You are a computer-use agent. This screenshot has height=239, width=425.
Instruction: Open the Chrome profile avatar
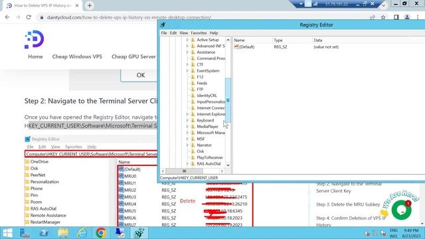pos(407,17)
